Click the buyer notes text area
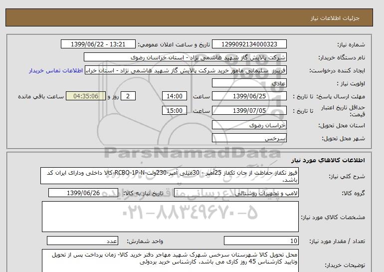 click(170, 261)
